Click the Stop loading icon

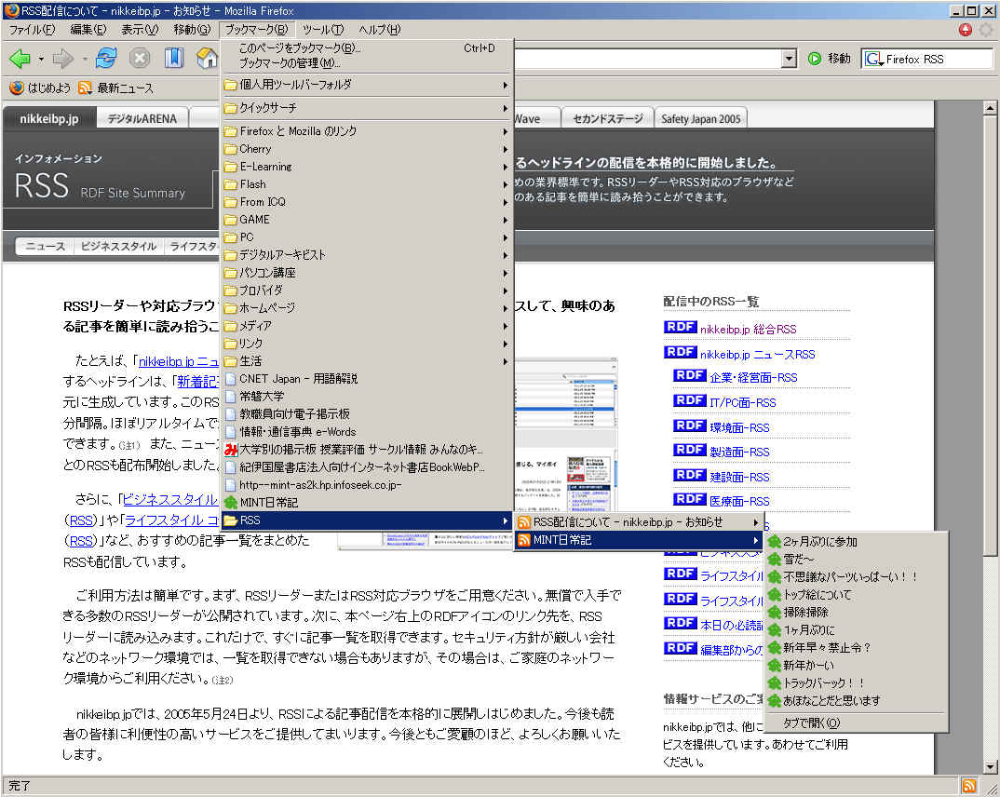pyautogui.click(x=139, y=59)
